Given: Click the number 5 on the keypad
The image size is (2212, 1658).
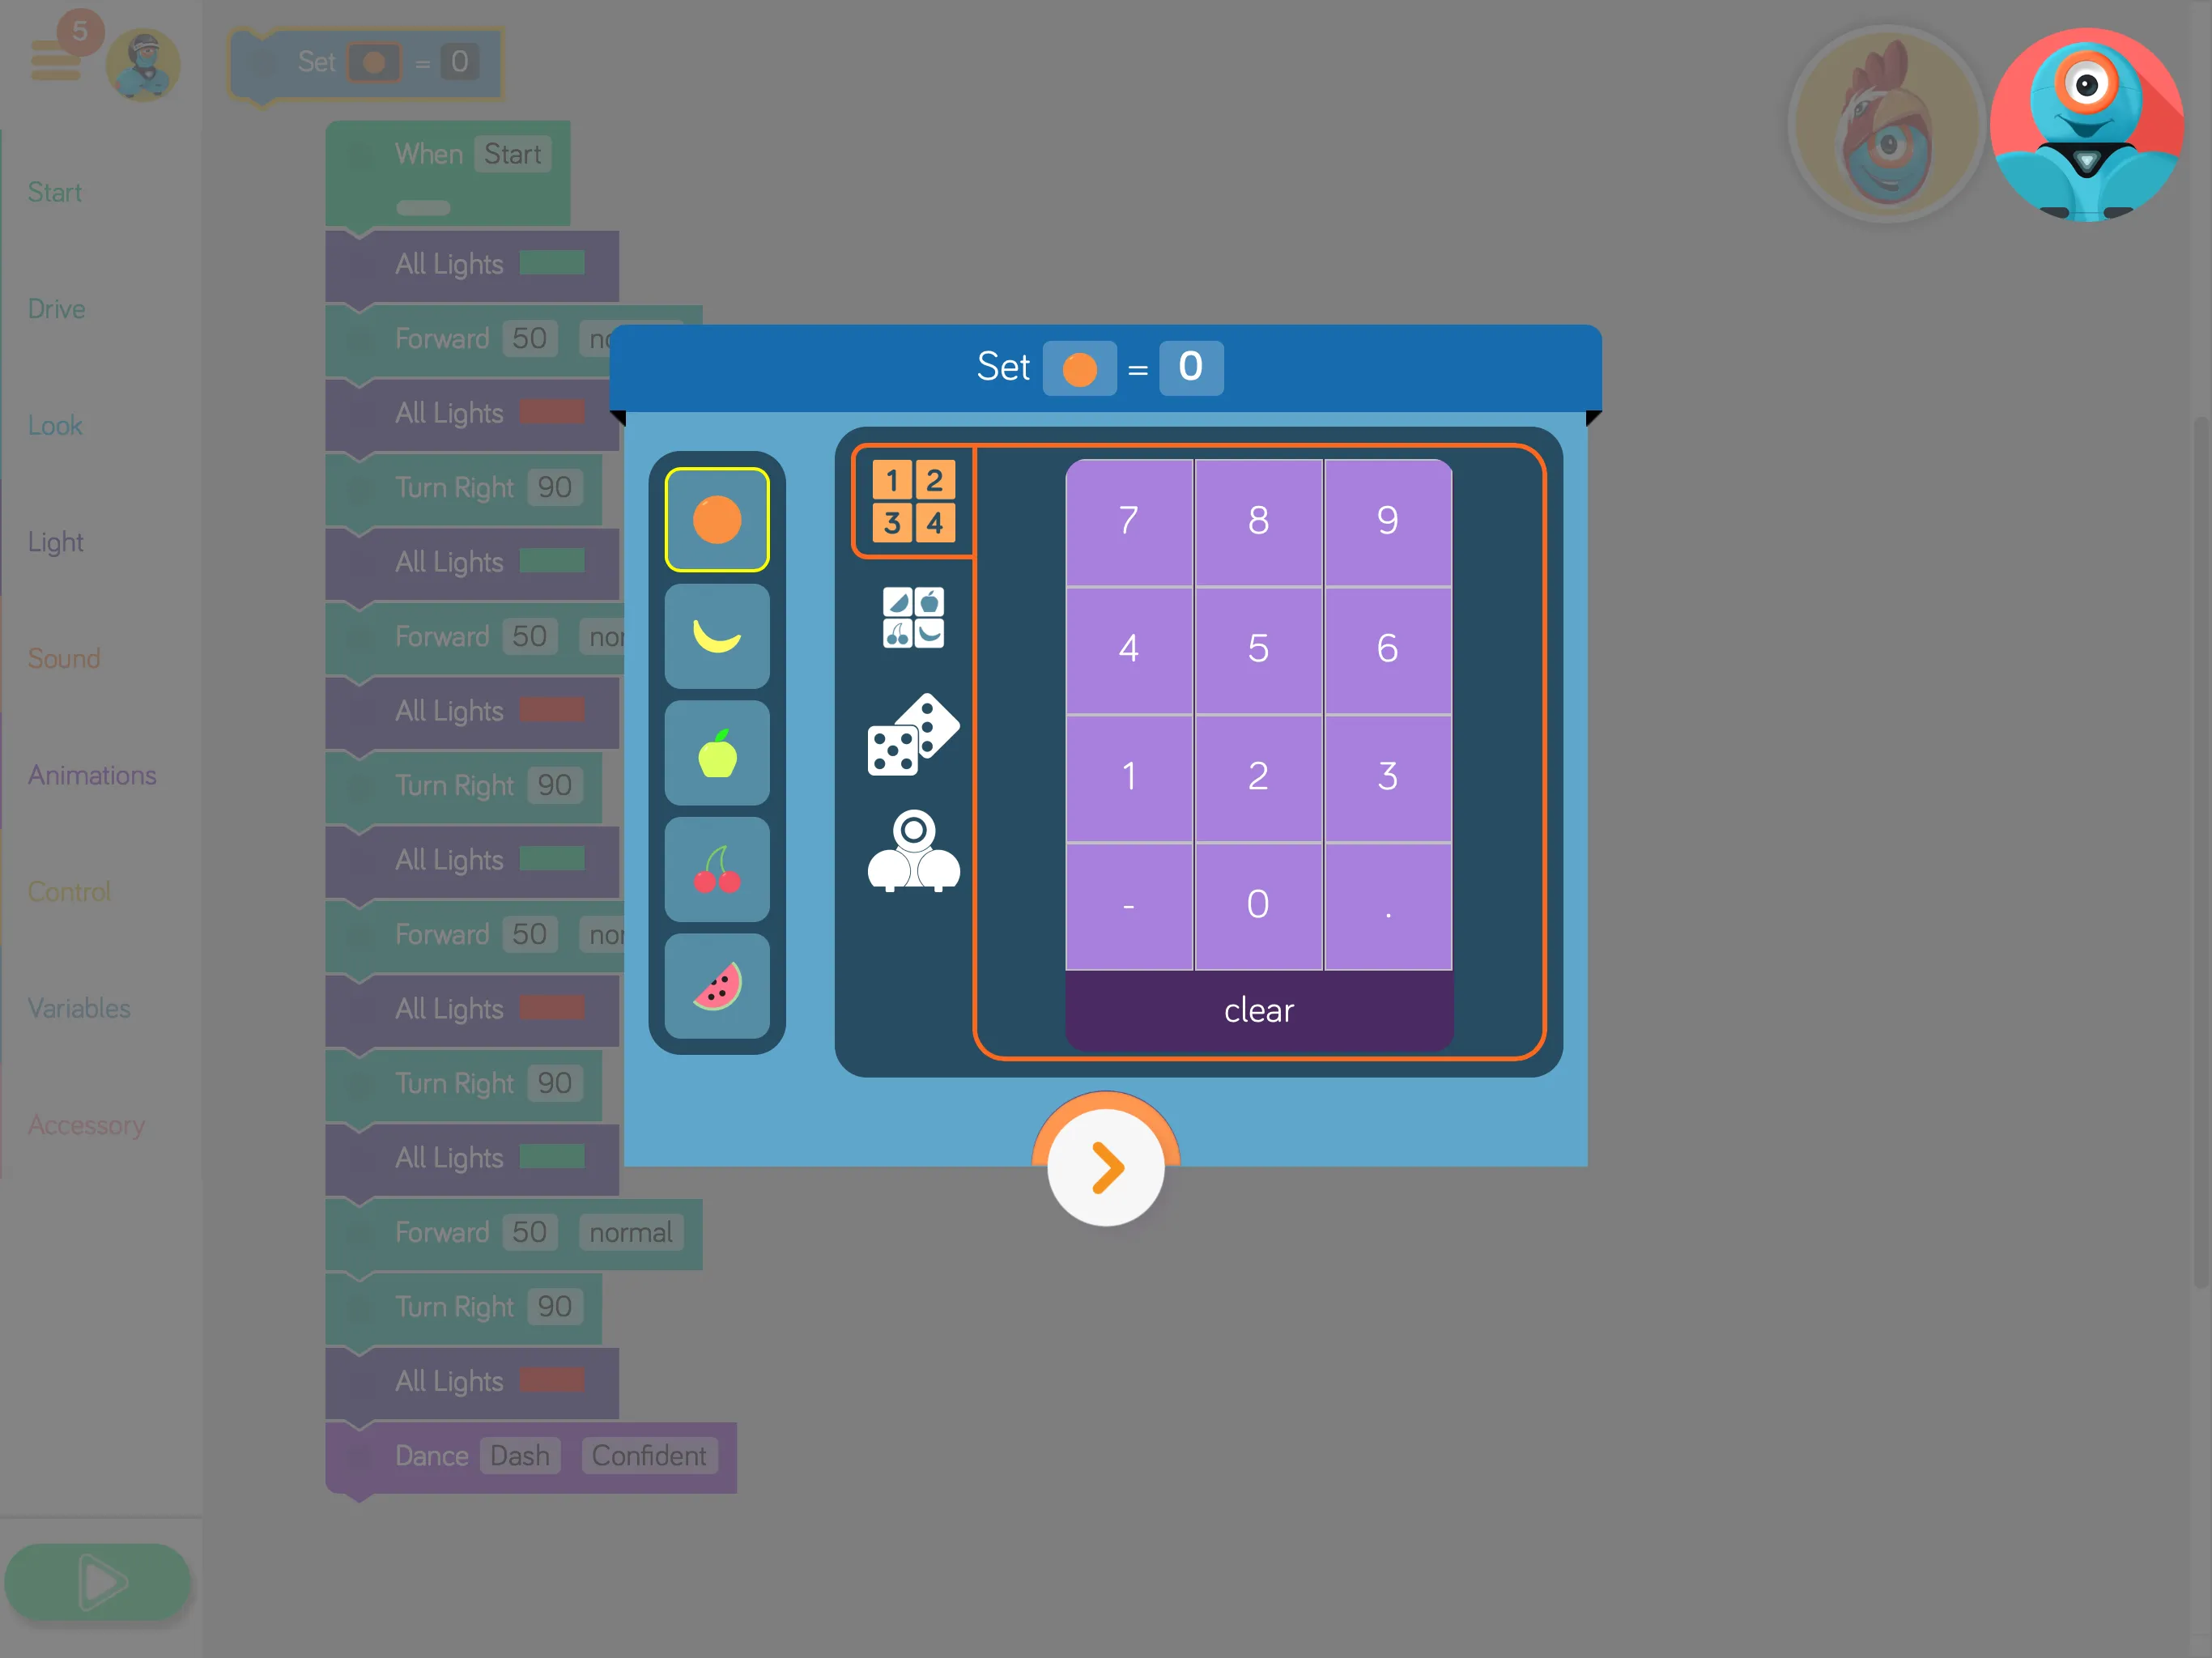Looking at the screenshot, I should click(x=1256, y=646).
